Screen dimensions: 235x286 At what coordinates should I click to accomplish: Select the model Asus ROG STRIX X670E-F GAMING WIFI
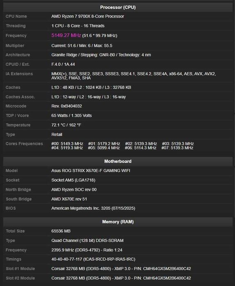[90, 171]
